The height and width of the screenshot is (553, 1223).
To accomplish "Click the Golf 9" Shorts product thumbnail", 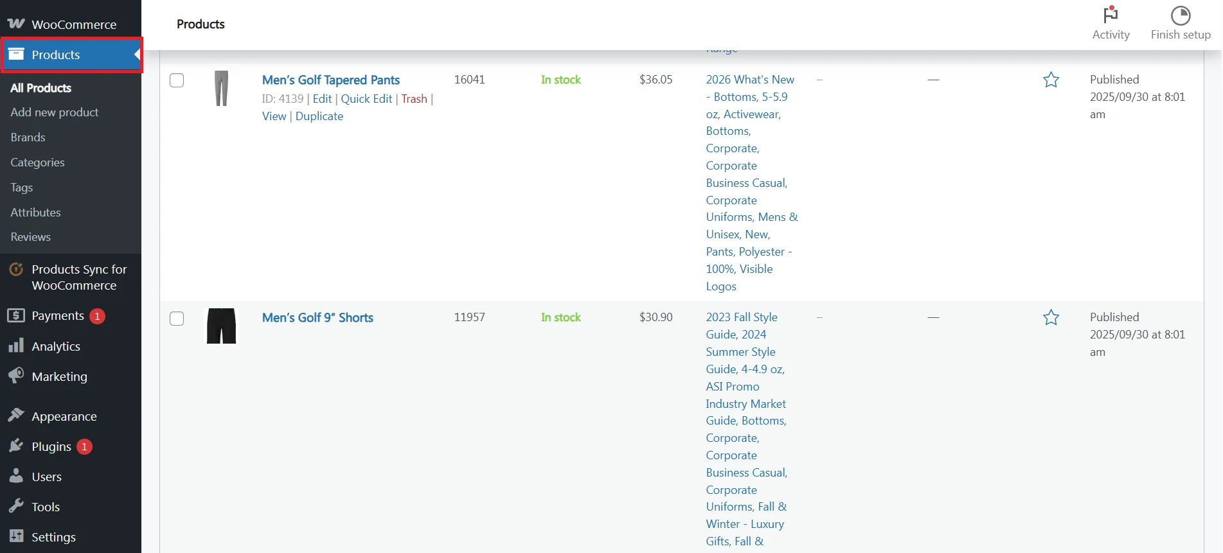I will pos(222,326).
